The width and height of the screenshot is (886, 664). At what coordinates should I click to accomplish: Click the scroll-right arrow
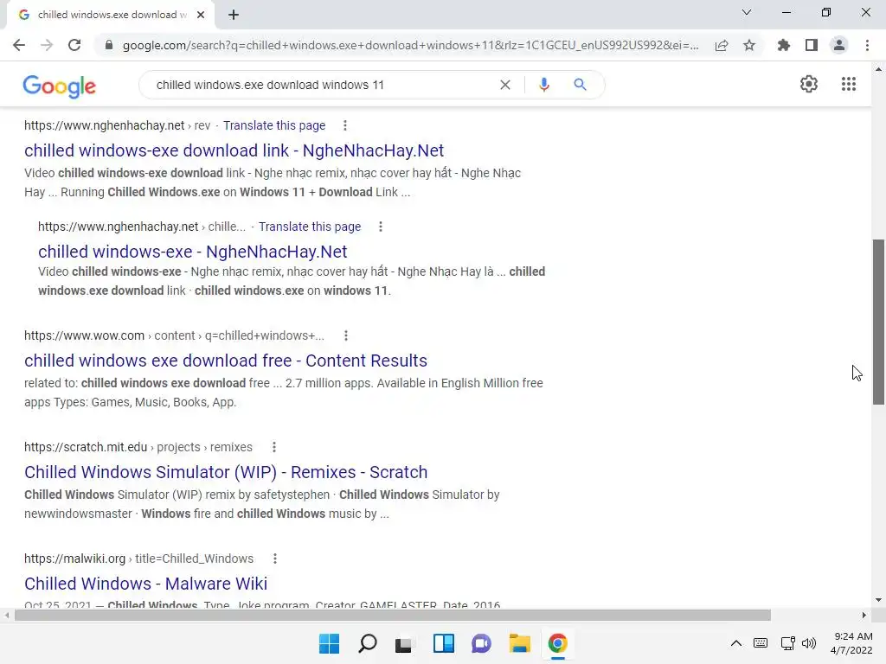pos(864,615)
